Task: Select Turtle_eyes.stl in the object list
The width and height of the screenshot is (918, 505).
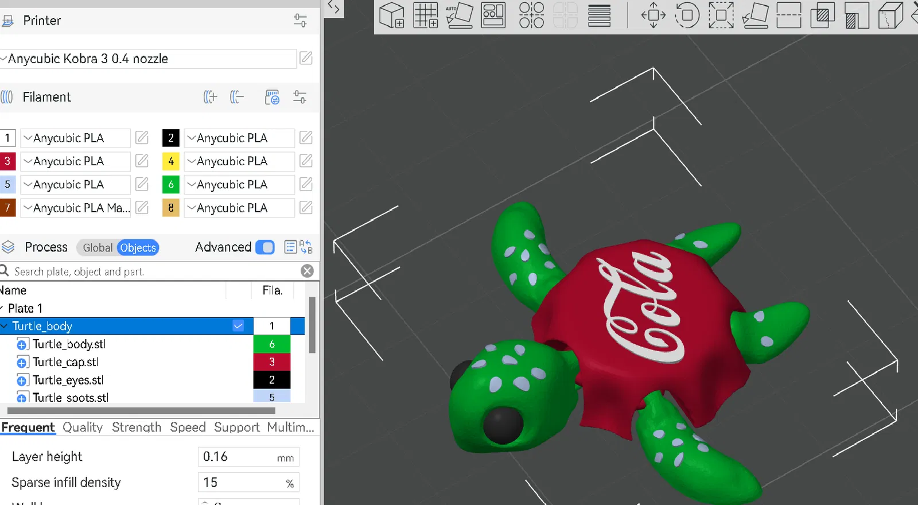Action: [x=68, y=380]
